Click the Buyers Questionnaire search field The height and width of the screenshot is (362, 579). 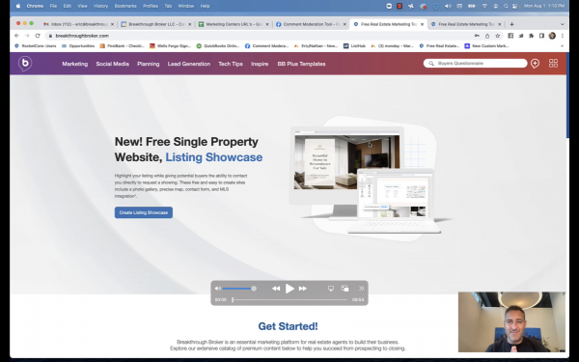475,63
